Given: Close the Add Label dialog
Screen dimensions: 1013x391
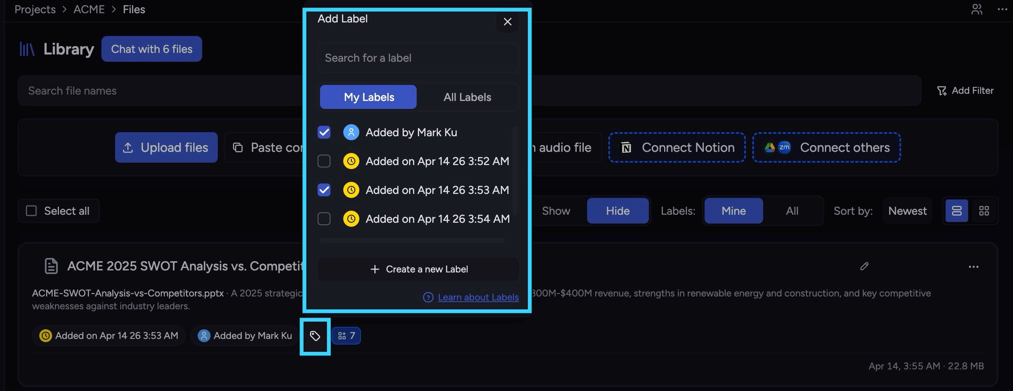Looking at the screenshot, I should pos(507,22).
